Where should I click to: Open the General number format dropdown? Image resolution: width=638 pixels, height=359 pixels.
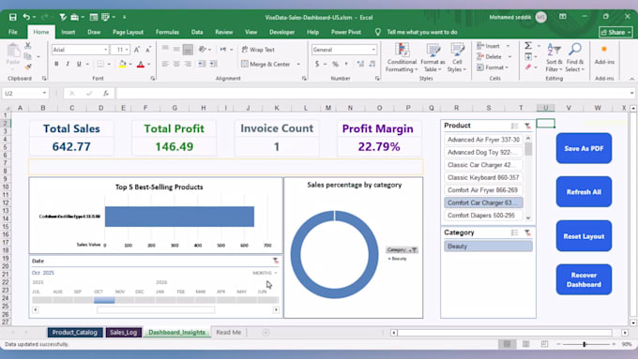(373, 50)
